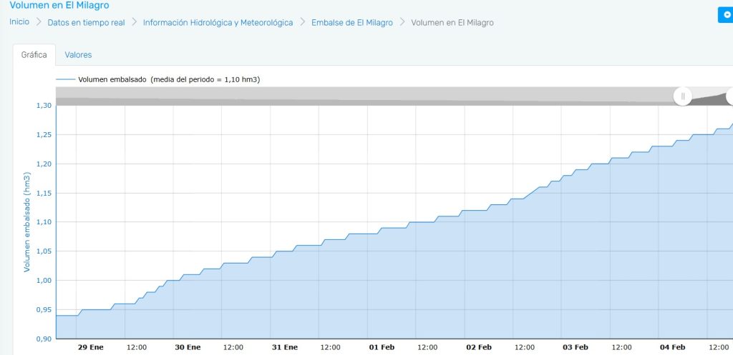The width and height of the screenshot is (733, 355).
Task: Click the 01 Feb x-axis label
Action: coord(382,347)
